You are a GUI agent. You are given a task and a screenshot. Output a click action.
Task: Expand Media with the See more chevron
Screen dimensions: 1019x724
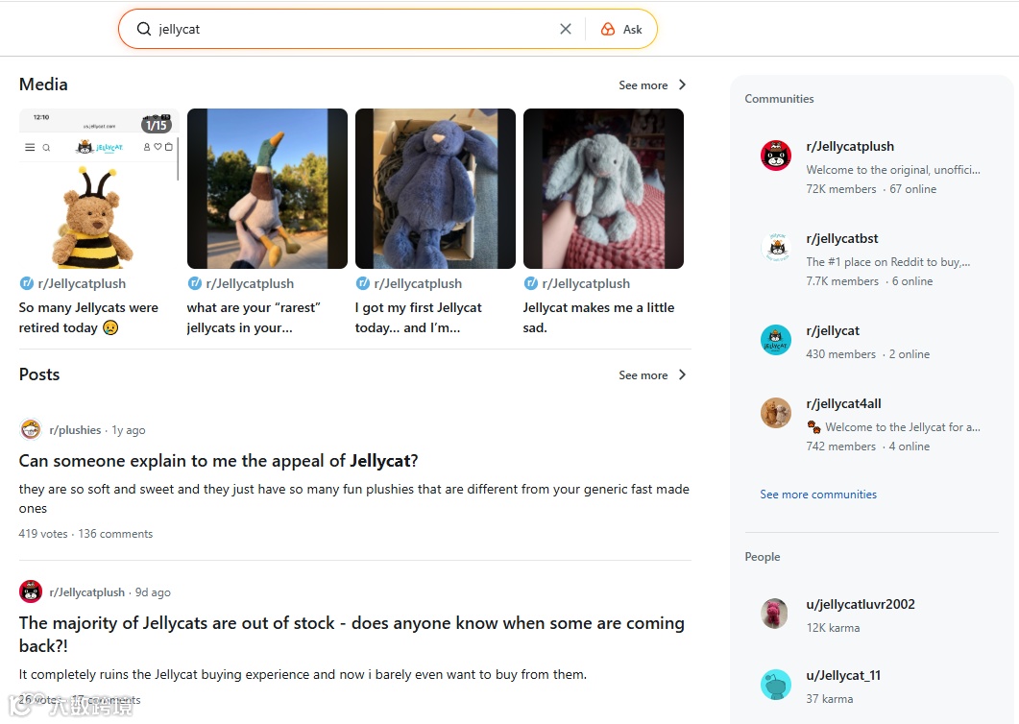coord(682,84)
